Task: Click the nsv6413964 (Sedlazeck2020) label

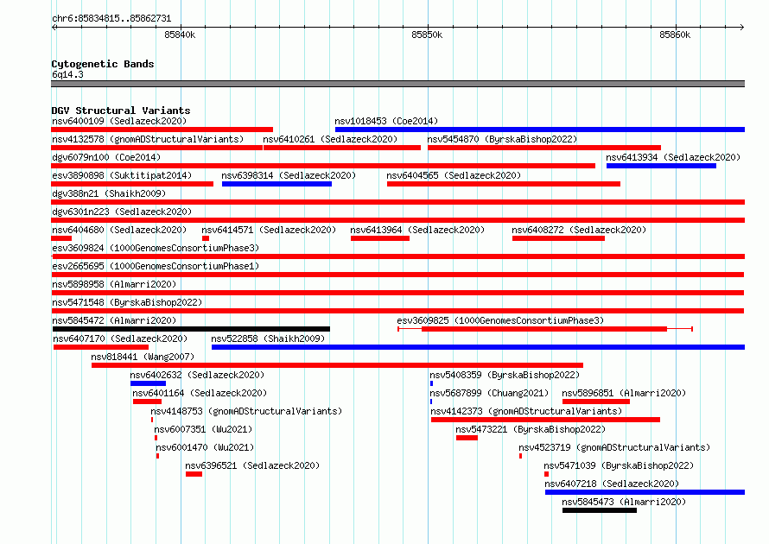Action: 417,230
